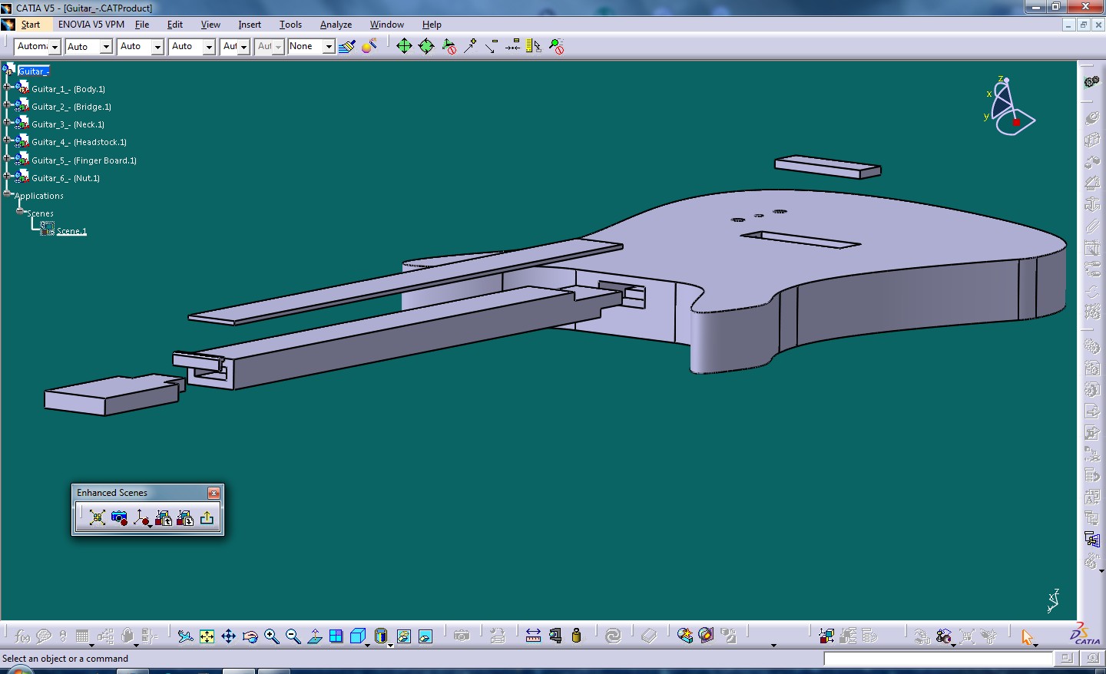The width and height of the screenshot is (1106, 674).
Task: Open the Insert menu
Action: pyautogui.click(x=250, y=25)
